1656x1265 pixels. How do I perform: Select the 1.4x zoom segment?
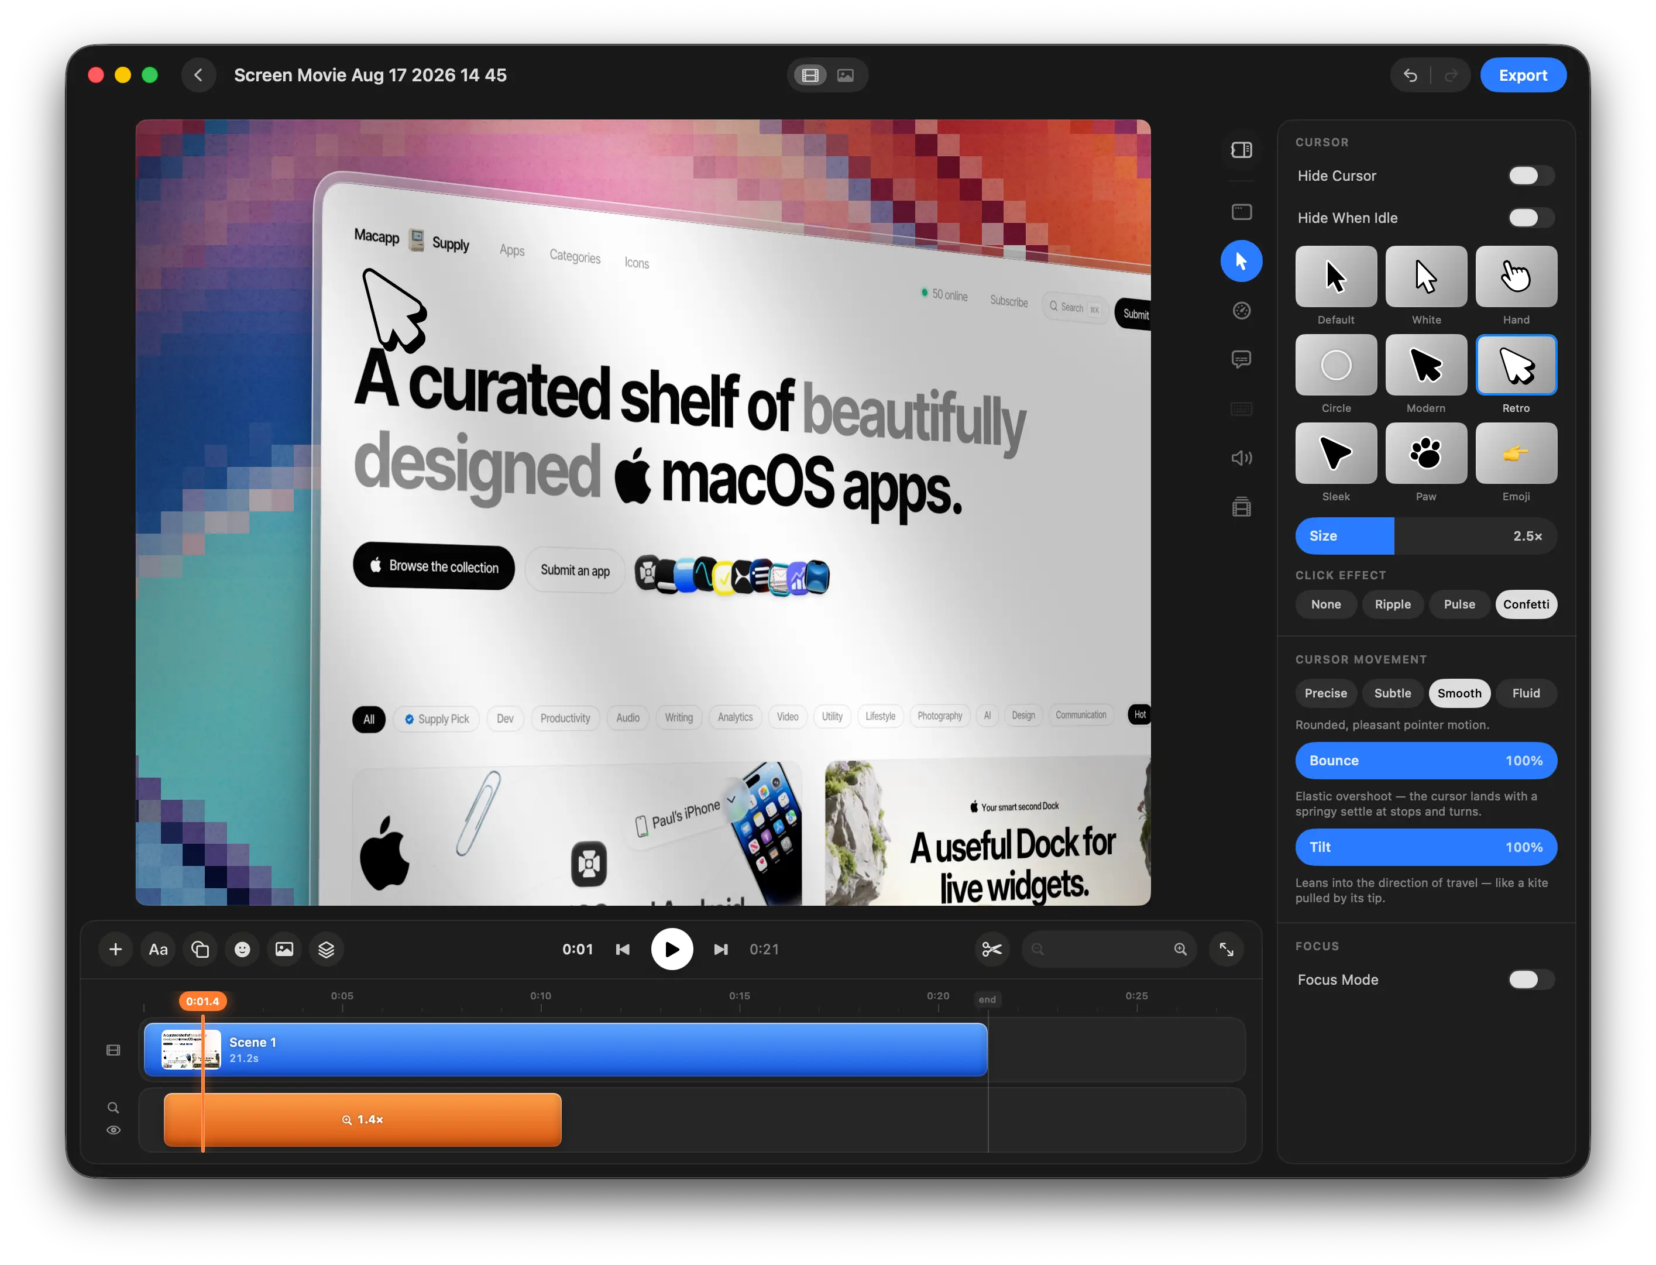pos(362,1120)
